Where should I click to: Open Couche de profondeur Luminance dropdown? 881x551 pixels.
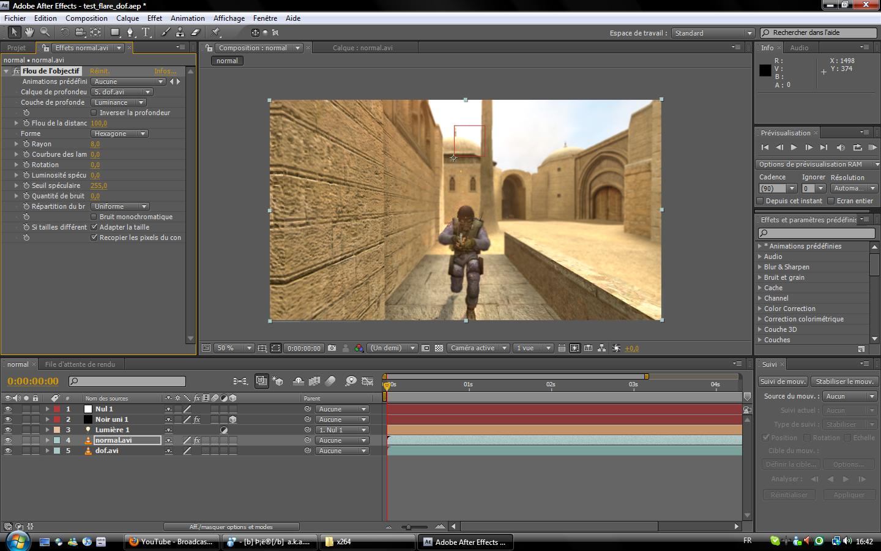click(x=119, y=102)
